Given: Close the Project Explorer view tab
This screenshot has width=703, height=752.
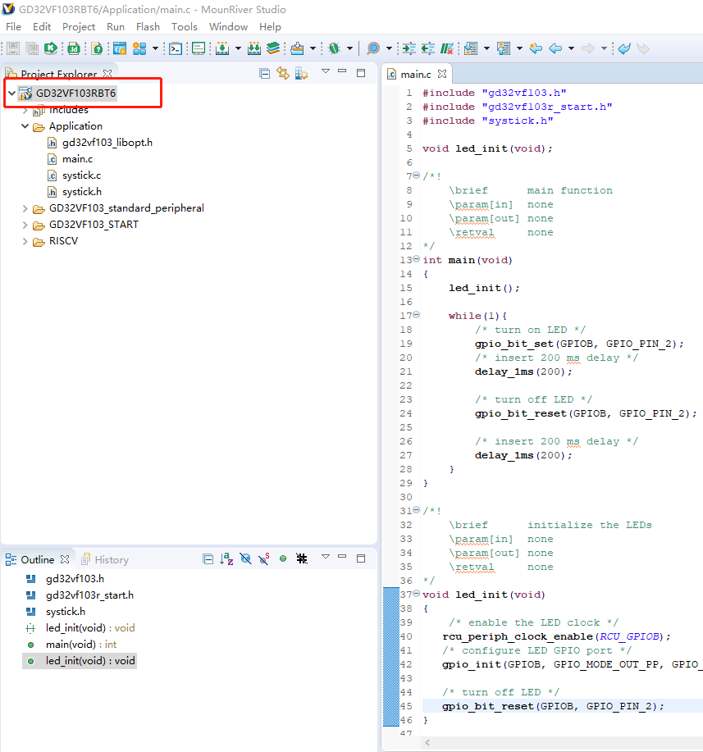Looking at the screenshot, I should (x=107, y=74).
